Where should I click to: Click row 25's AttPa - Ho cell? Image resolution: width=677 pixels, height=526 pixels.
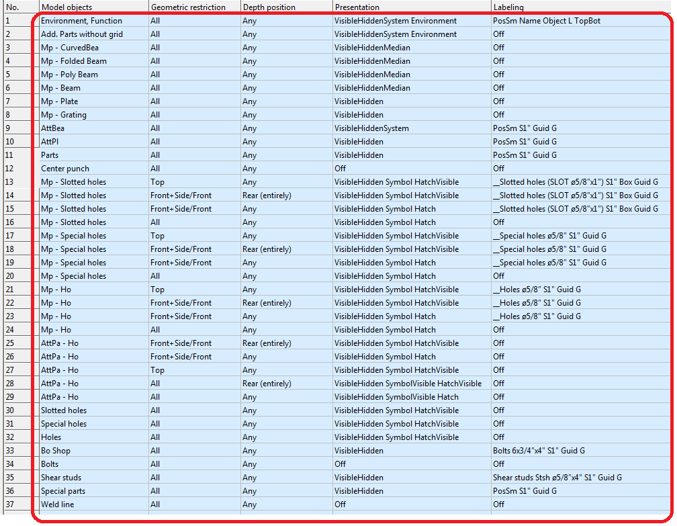pyautogui.click(x=94, y=343)
